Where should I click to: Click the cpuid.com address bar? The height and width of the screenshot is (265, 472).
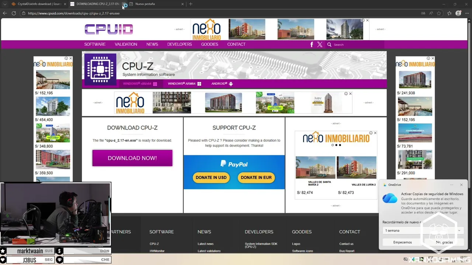pos(221,13)
